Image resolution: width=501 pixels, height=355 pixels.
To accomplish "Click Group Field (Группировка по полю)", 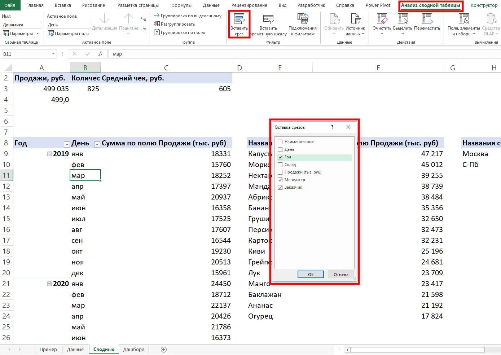I will pyautogui.click(x=180, y=32).
